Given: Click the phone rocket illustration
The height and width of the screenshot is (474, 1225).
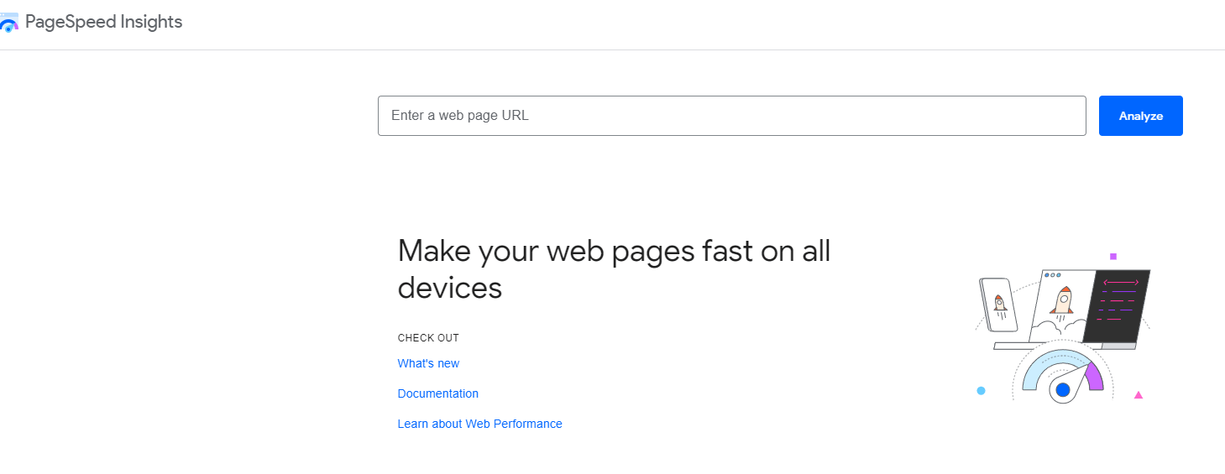Looking at the screenshot, I should [998, 305].
